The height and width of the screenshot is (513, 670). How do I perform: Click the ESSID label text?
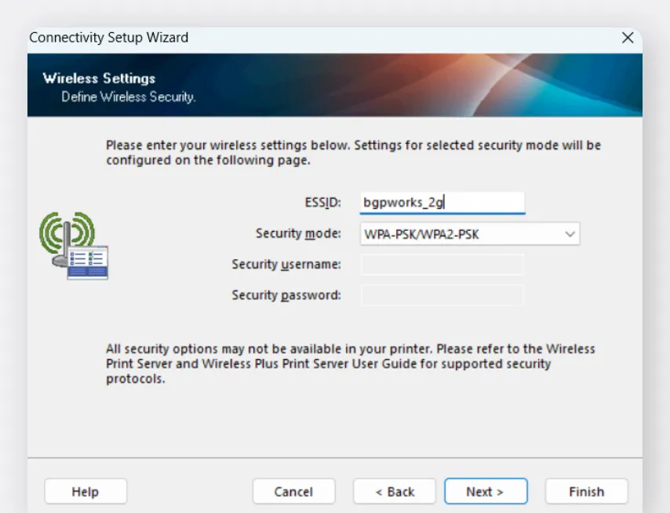[322, 203]
